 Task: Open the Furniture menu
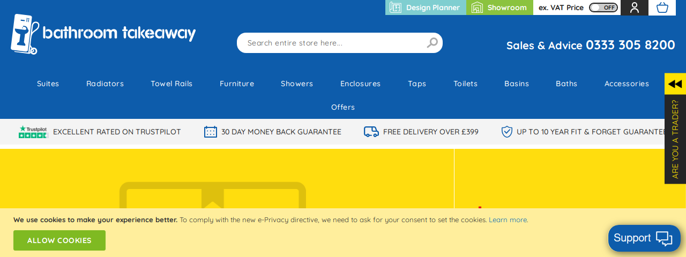[237, 84]
